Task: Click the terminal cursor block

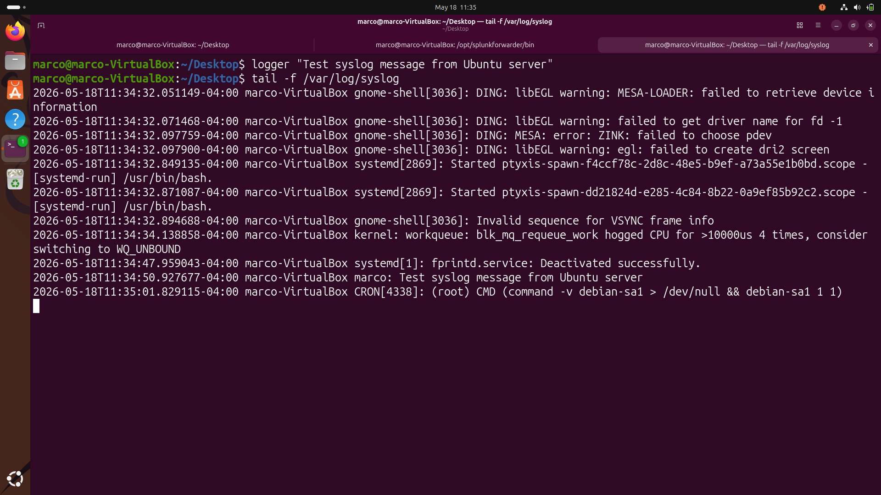Action: pos(36,306)
